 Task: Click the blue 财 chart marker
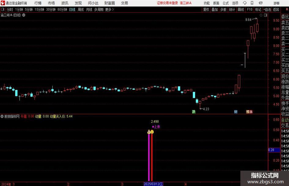236,111
